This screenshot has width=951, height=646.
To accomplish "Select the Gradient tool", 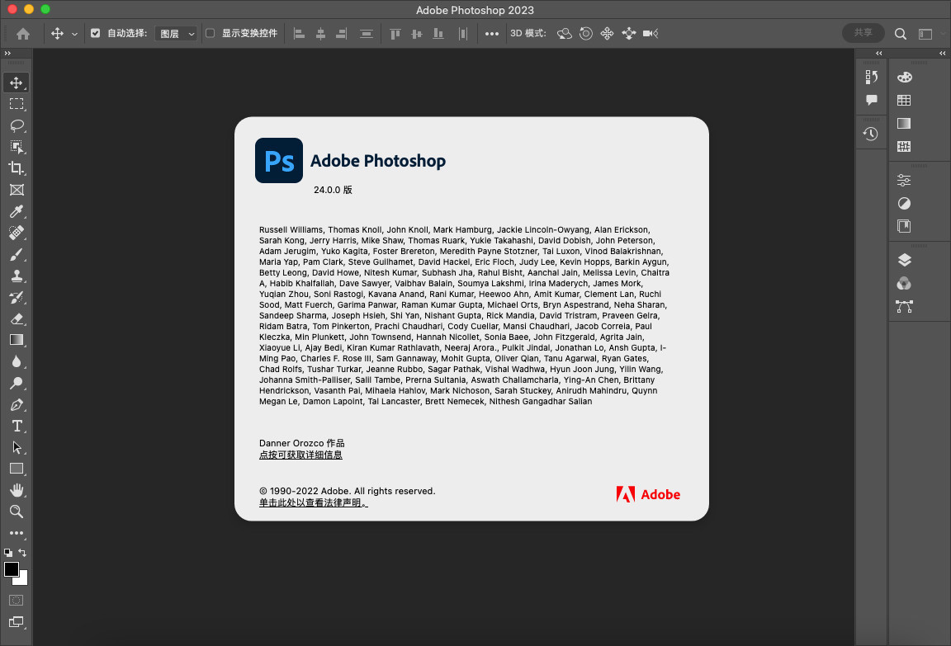I will click(17, 340).
